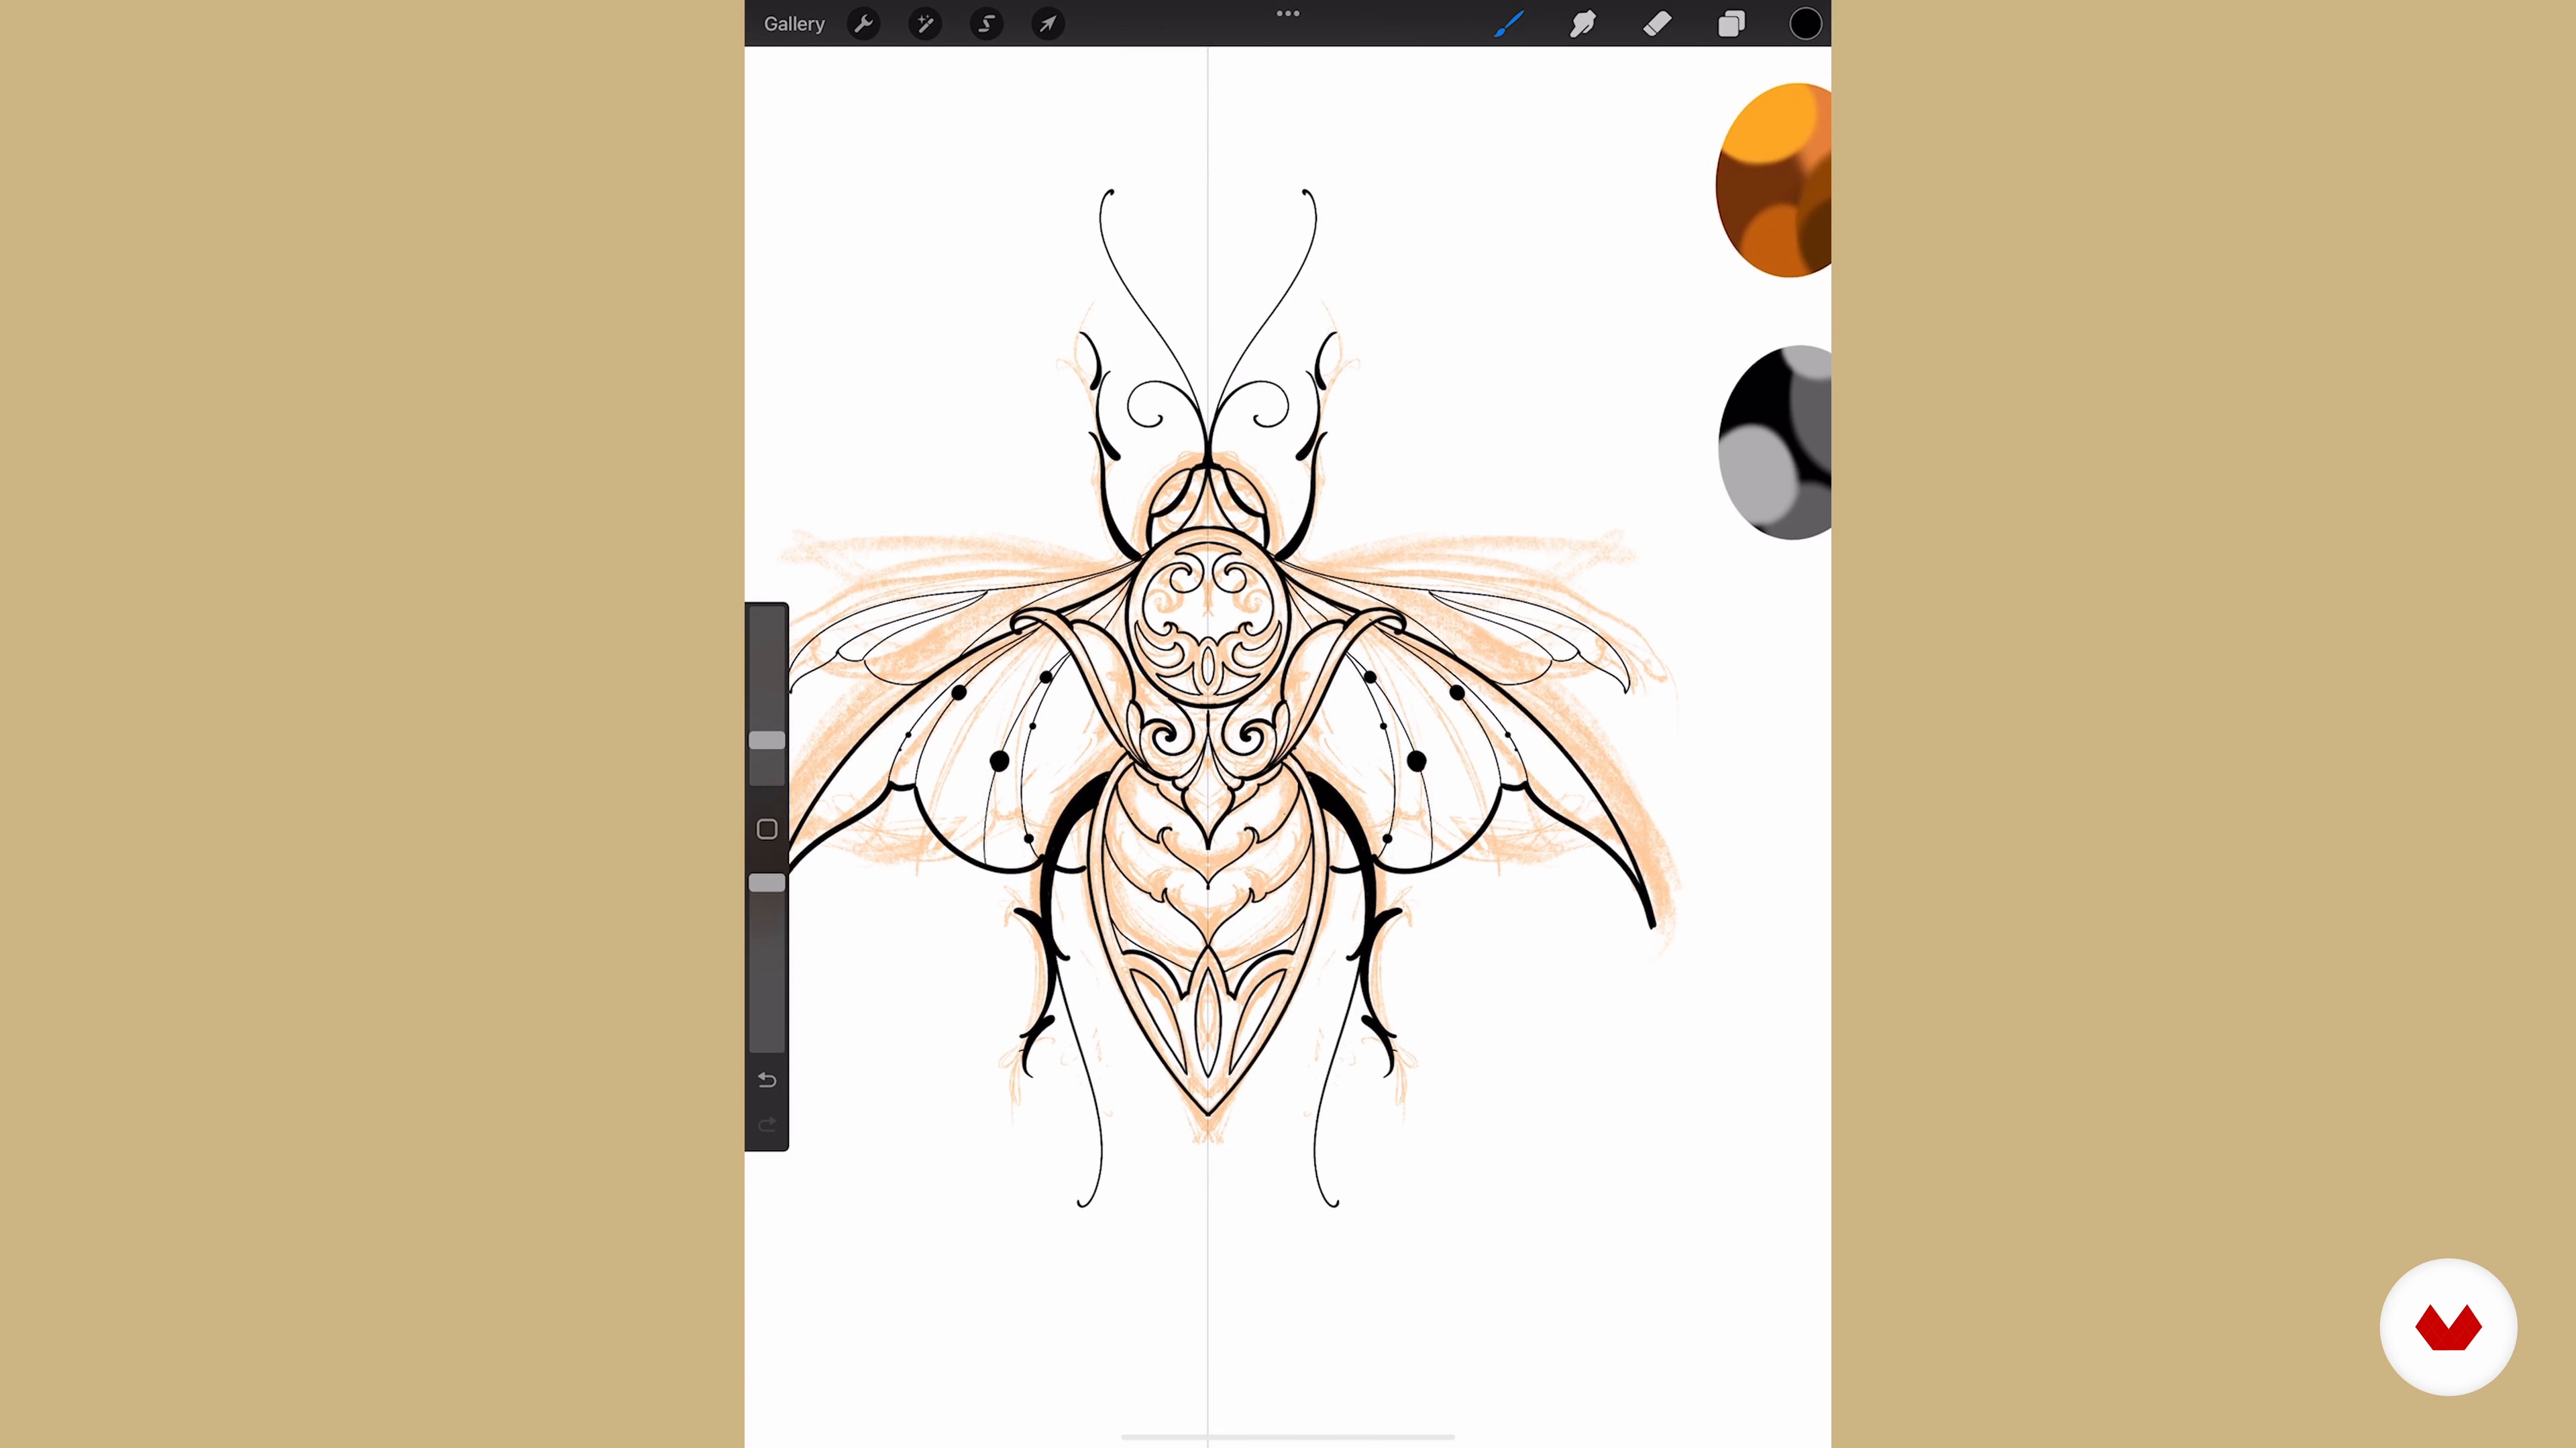Tap the black and gray color blob reference
Image resolution: width=2576 pixels, height=1448 pixels.
click(1775, 442)
